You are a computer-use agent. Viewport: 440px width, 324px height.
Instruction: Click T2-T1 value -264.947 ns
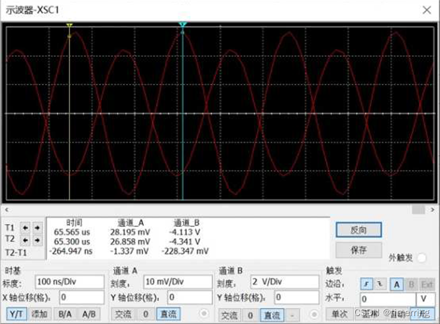coord(71,251)
